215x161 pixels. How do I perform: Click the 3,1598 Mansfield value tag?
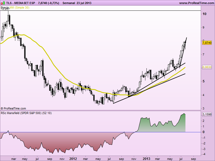click(x=207, y=114)
